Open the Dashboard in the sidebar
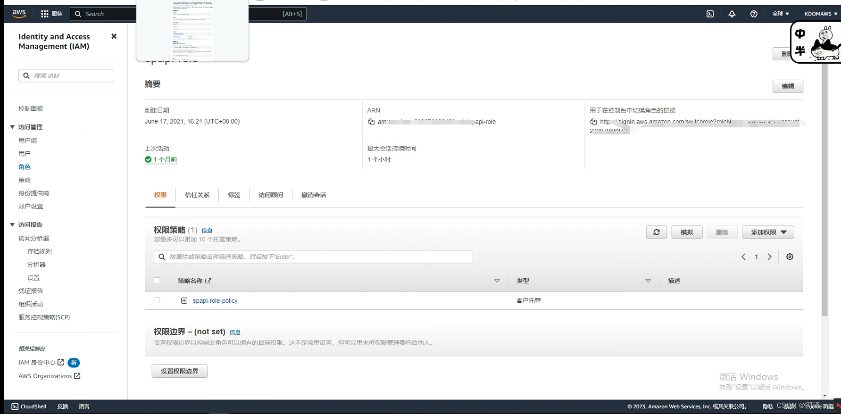Viewport: 841px width, 414px height. 31,108
